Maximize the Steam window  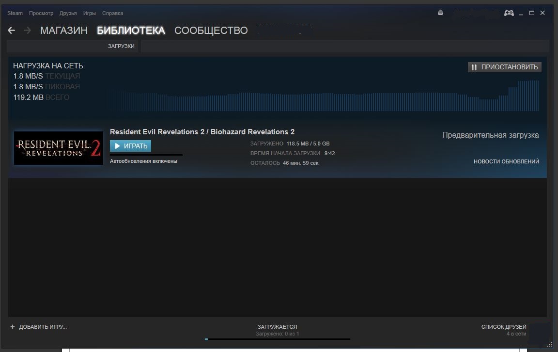tap(532, 13)
